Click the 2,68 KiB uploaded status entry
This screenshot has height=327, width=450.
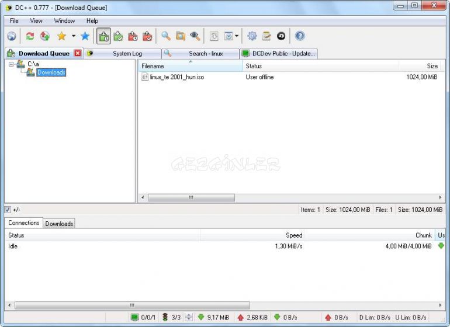point(252,317)
